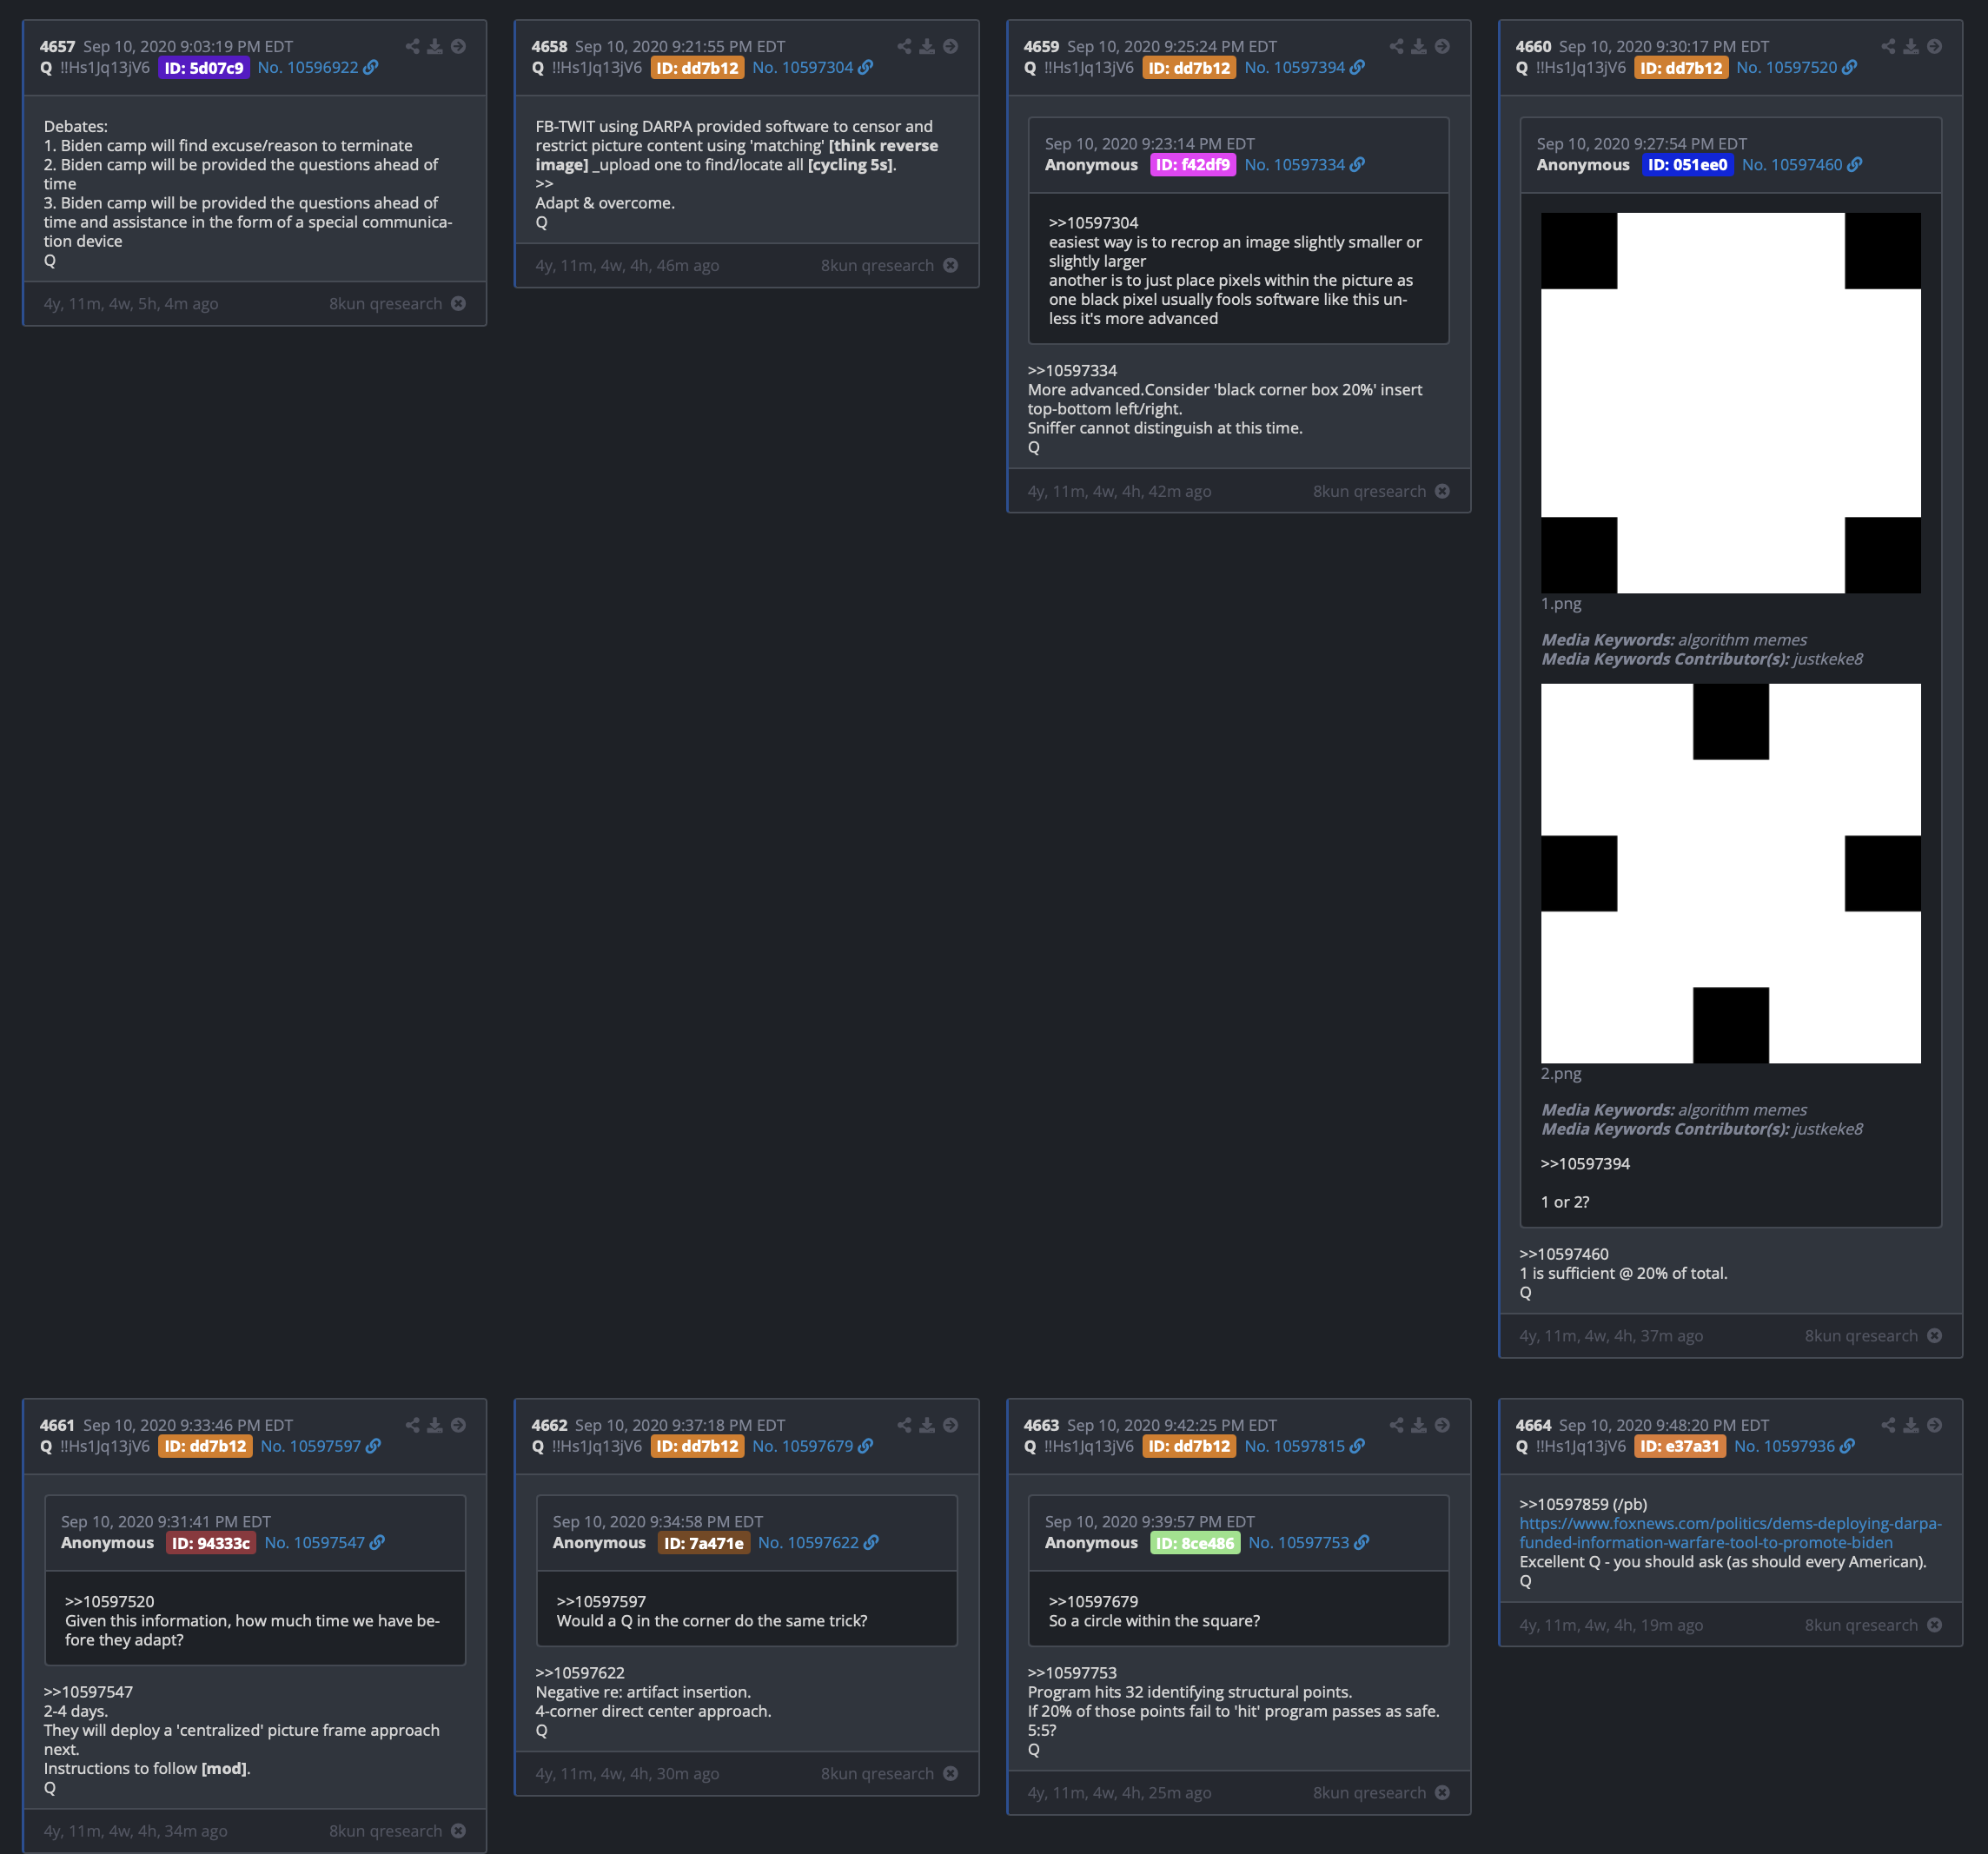Share post 4660 with the share icon
1988x1854 pixels.
[x=1888, y=46]
